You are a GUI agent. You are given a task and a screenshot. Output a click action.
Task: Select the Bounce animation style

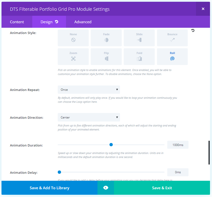[x=172, y=38]
